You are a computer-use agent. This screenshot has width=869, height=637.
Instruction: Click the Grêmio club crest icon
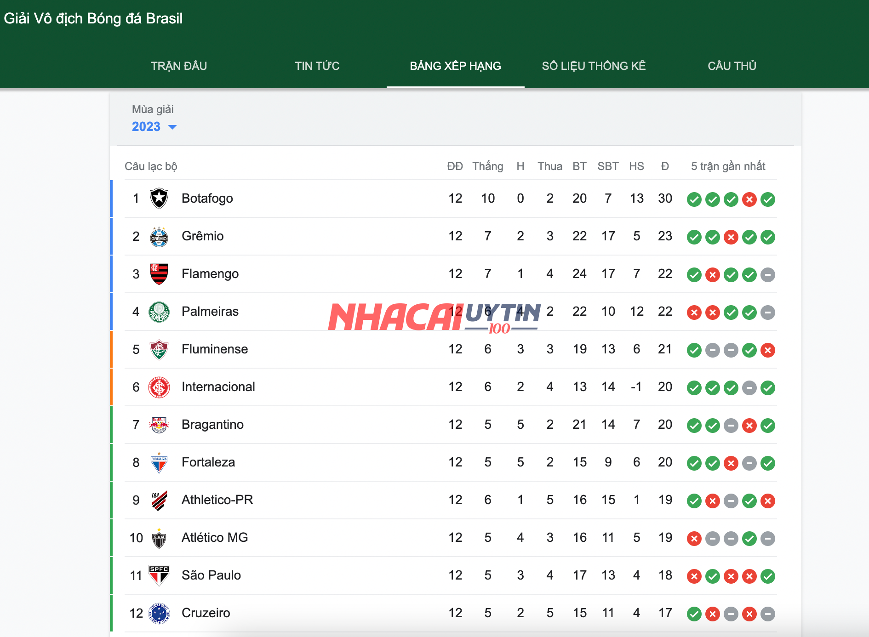[x=159, y=237]
